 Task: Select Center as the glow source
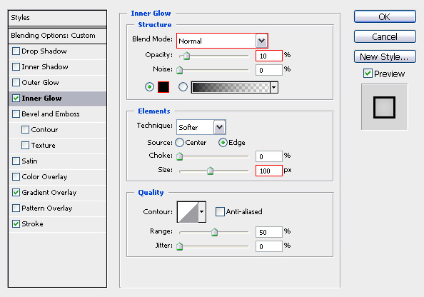[180, 143]
